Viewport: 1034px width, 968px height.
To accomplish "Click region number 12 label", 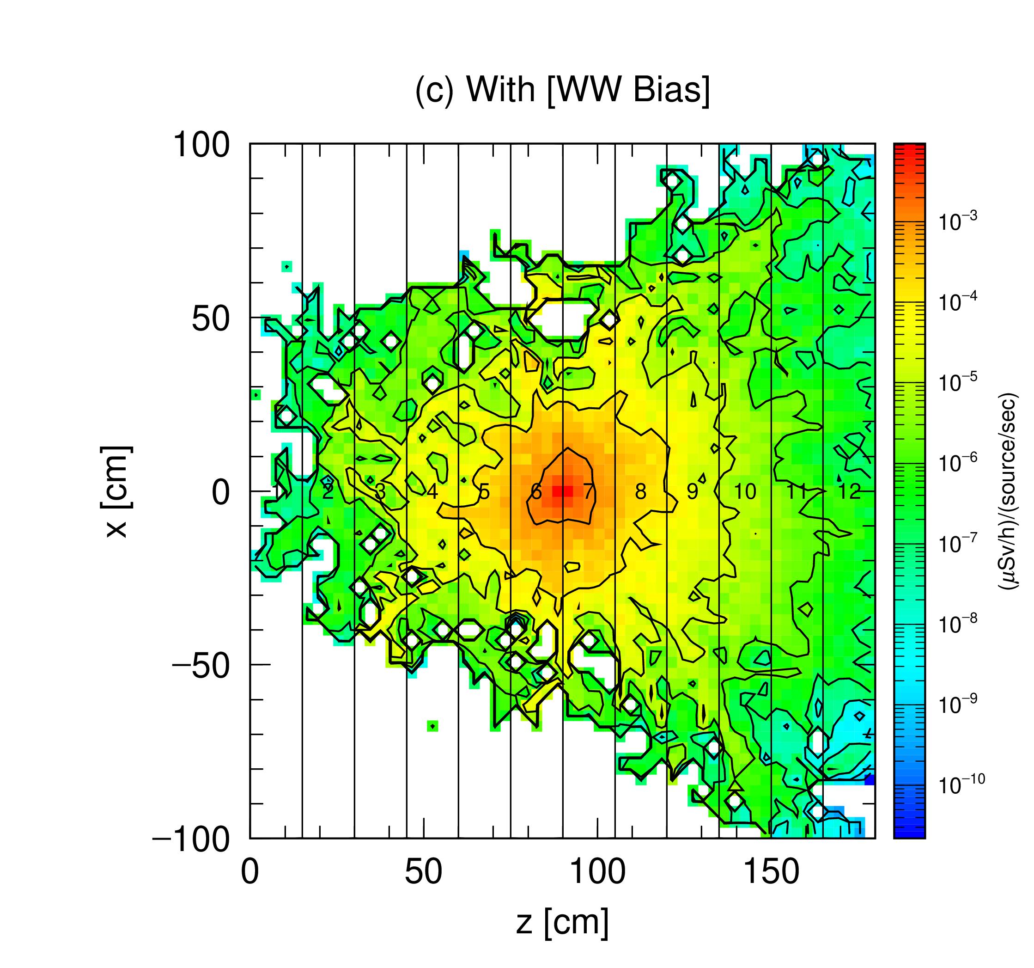I will pyautogui.click(x=849, y=491).
